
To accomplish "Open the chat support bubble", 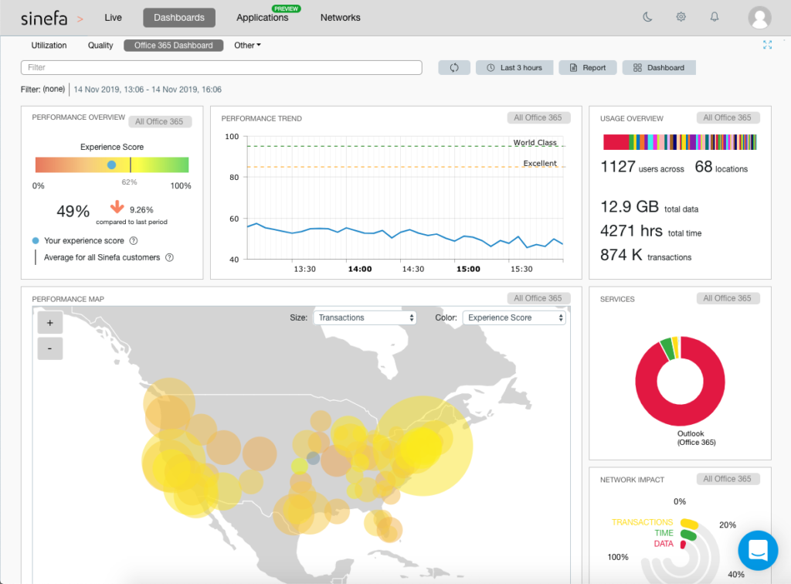I will (x=758, y=550).
